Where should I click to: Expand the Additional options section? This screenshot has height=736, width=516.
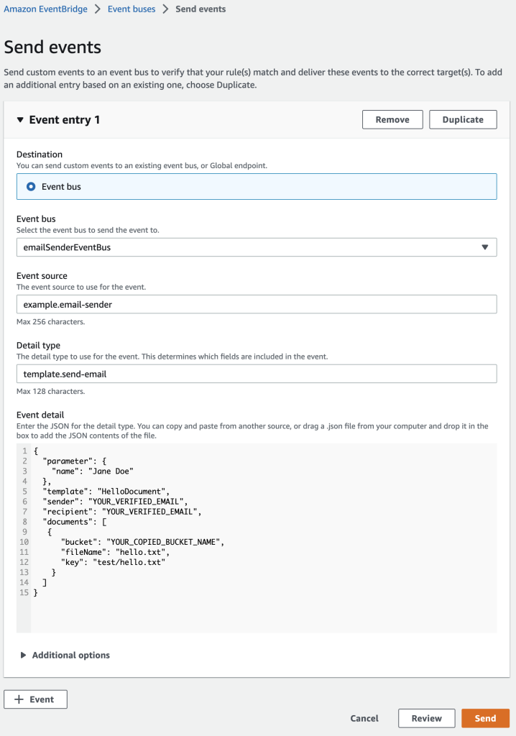(70, 655)
